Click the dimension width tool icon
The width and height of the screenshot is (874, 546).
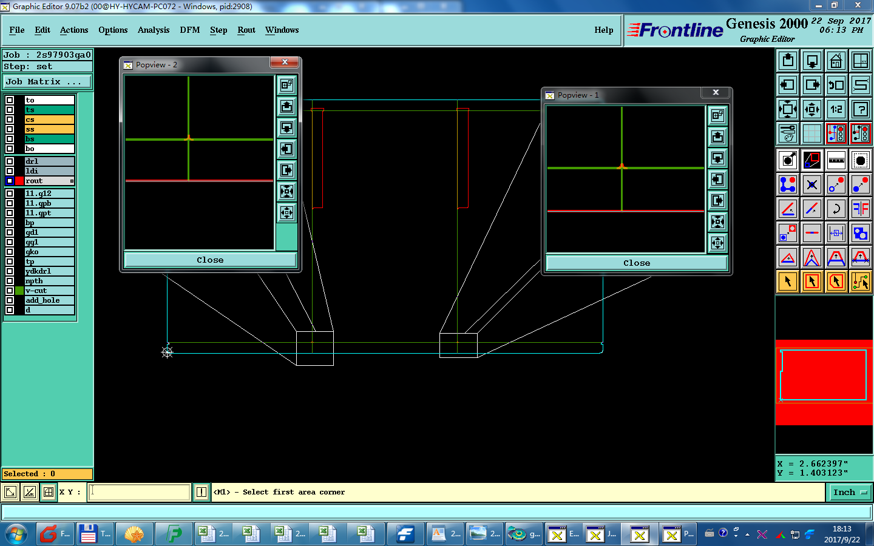pyautogui.click(x=836, y=233)
